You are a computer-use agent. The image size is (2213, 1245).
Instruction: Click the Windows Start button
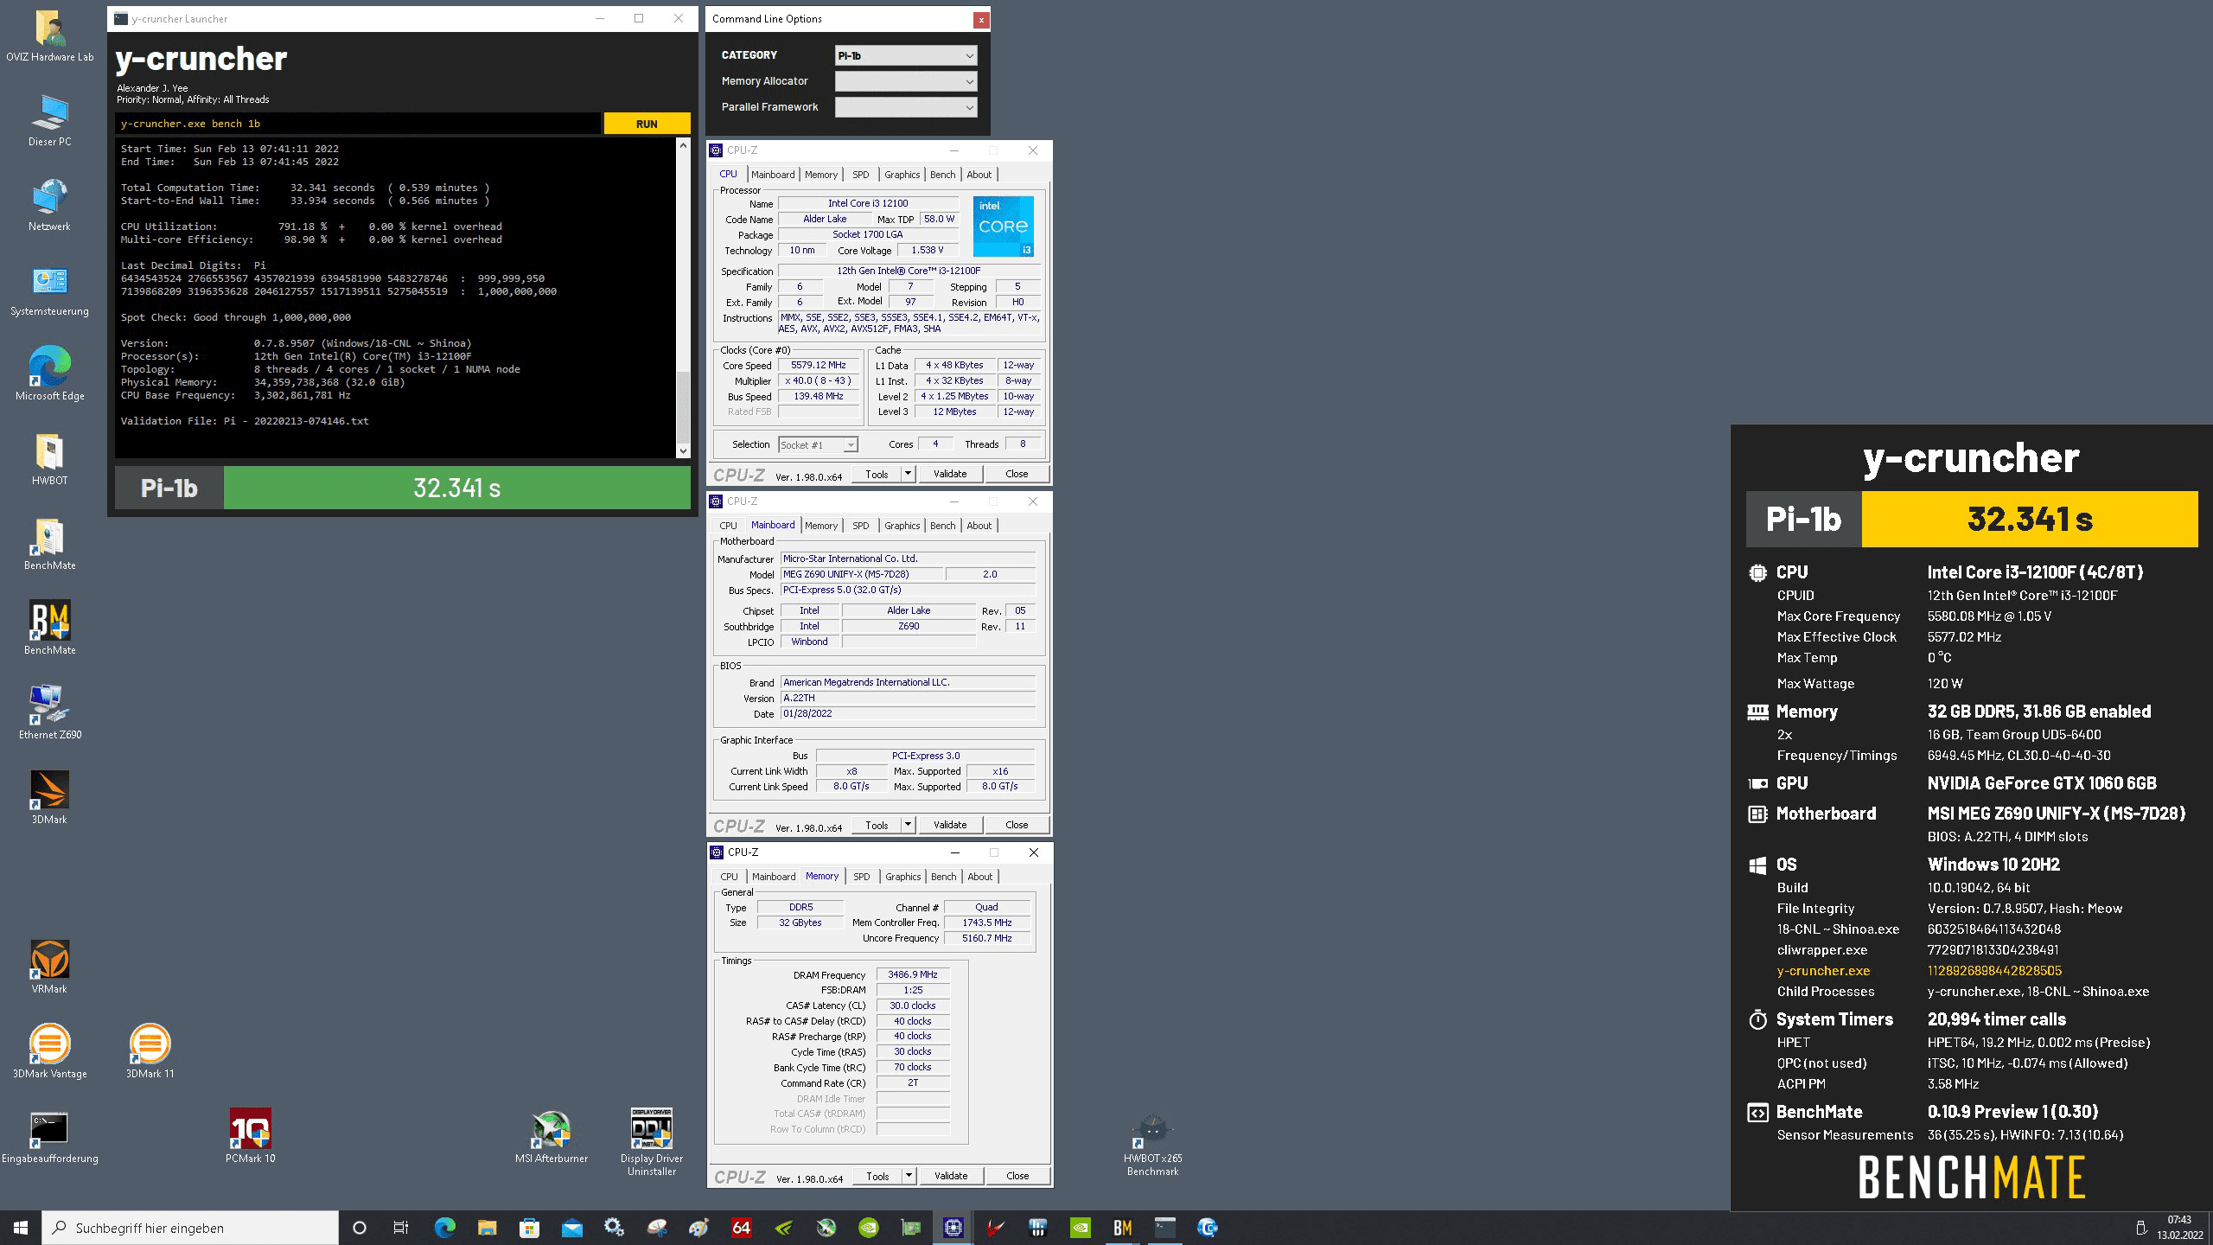coord(21,1228)
